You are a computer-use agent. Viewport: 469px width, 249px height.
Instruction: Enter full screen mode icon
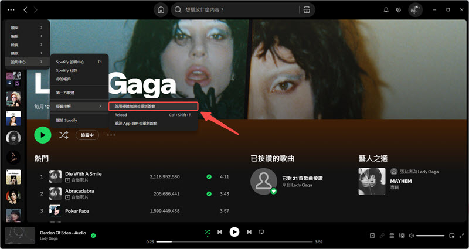point(461,236)
